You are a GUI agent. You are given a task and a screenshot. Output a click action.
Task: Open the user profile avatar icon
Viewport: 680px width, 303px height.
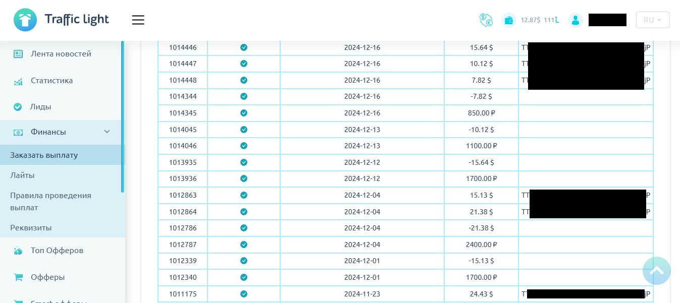point(576,20)
